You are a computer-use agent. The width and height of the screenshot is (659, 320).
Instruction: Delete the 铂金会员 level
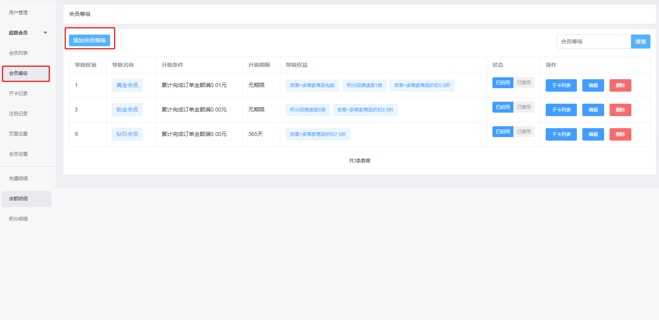(x=620, y=110)
